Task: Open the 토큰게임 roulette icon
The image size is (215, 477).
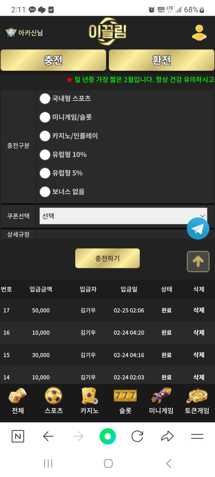Action: pos(197,396)
